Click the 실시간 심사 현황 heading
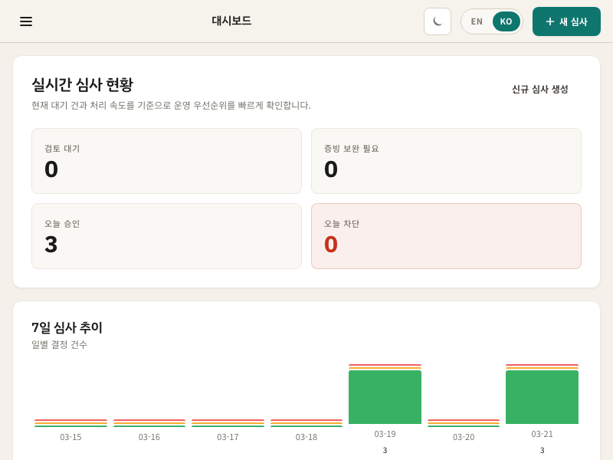 coord(82,86)
